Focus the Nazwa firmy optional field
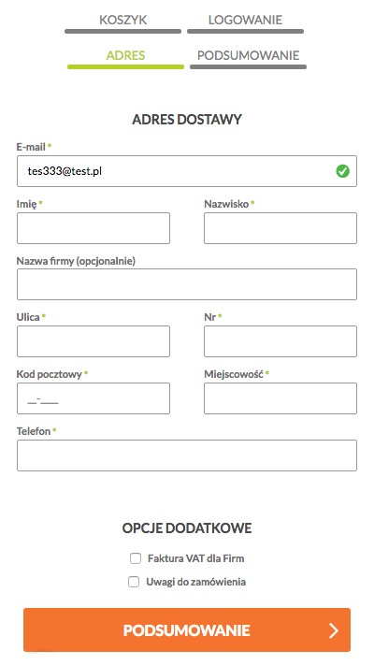The image size is (374, 665). click(187, 284)
